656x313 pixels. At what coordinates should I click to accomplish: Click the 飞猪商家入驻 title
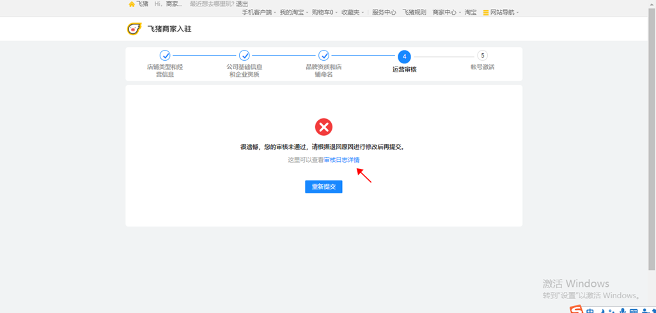[x=169, y=29]
